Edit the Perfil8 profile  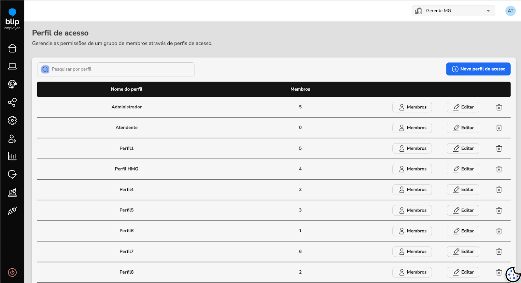pos(463,272)
